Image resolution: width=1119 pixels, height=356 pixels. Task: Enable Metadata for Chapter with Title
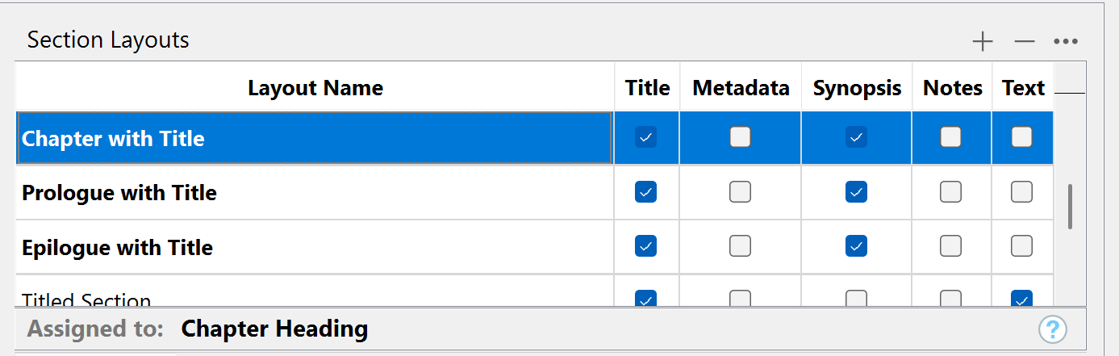point(740,137)
